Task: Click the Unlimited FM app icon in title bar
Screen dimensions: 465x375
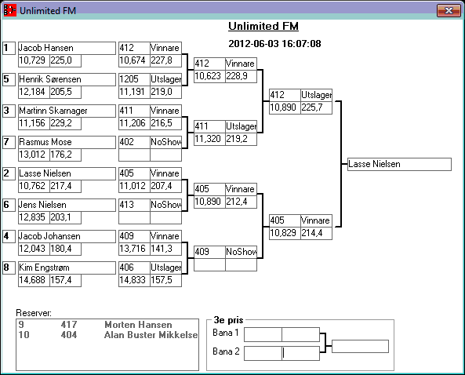Action: pos(9,10)
